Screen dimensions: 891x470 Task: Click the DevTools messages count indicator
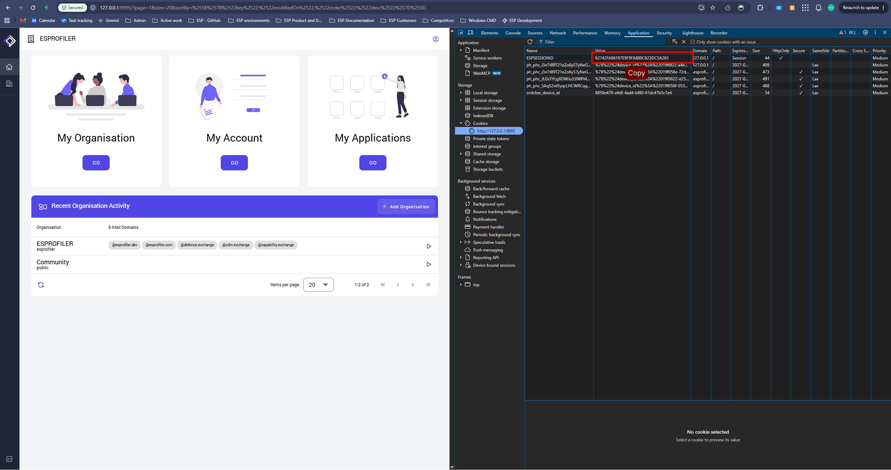point(853,33)
